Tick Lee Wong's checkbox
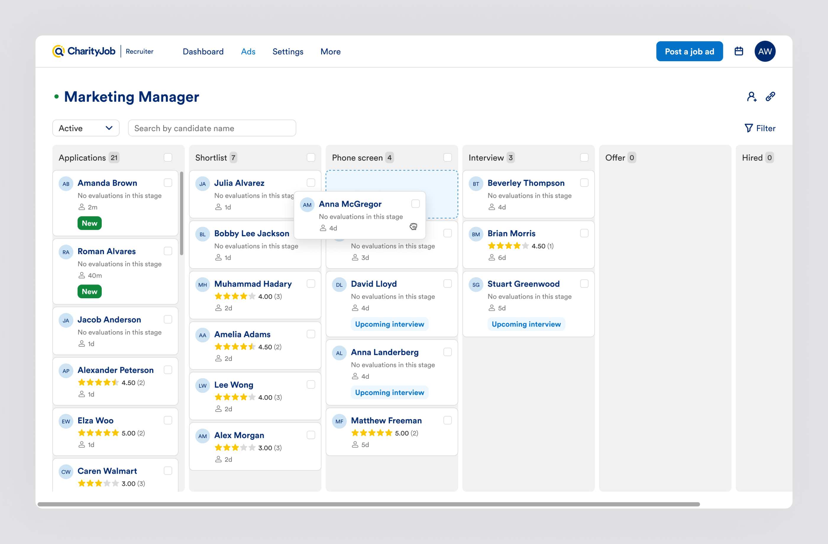The height and width of the screenshot is (544, 828). click(311, 384)
